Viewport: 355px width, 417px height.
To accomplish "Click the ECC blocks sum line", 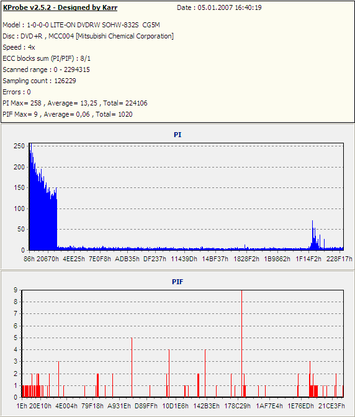I will tap(47, 58).
